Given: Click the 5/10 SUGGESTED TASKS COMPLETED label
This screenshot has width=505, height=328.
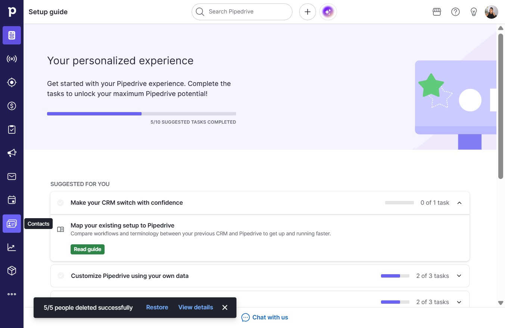Looking at the screenshot, I should point(193,122).
